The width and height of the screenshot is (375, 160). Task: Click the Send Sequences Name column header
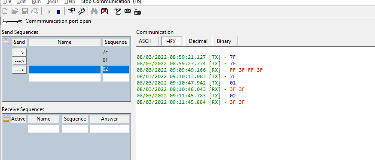(x=64, y=42)
